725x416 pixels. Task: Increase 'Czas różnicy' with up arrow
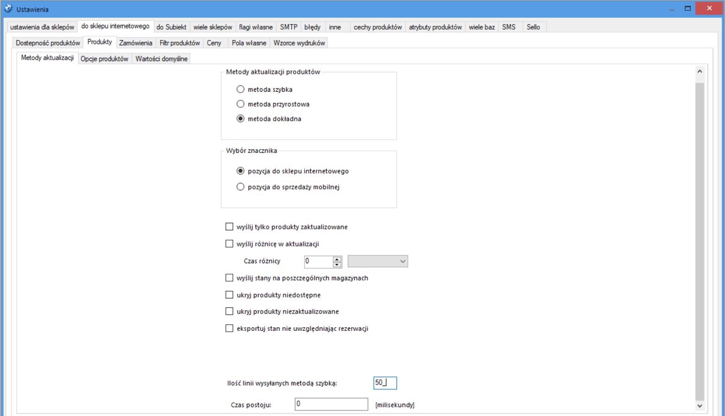tap(337, 259)
